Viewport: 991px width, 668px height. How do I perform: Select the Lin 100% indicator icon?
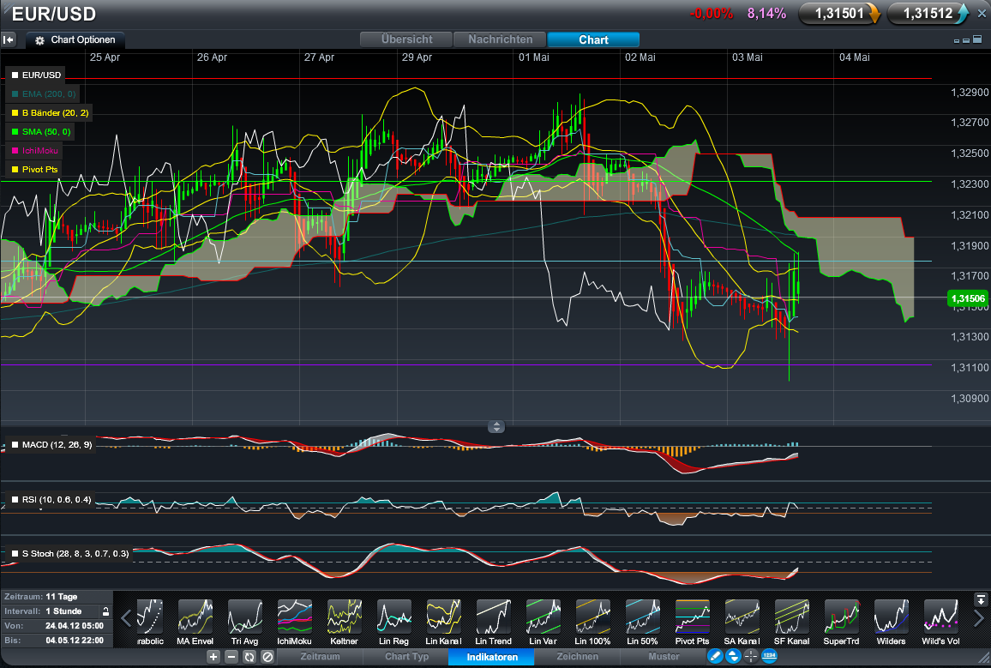tap(593, 617)
